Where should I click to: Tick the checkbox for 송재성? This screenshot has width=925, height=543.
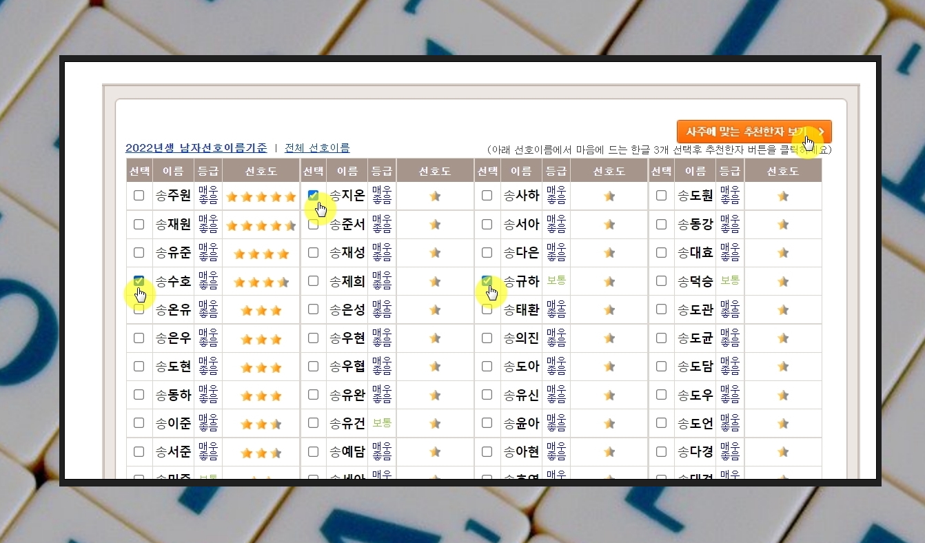pyautogui.click(x=314, y=252)
